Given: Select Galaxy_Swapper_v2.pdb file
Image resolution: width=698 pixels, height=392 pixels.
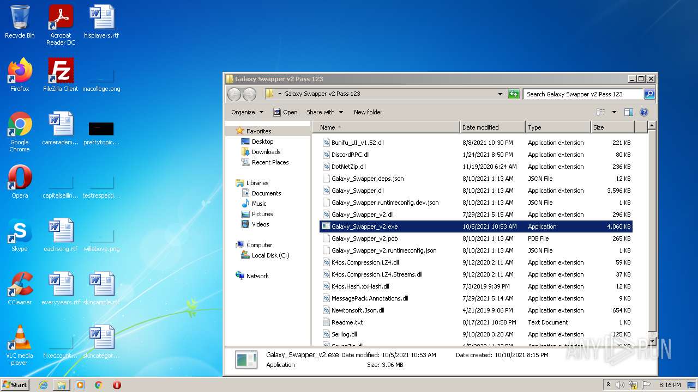Looking at the screenshot, I should [476, 238].
